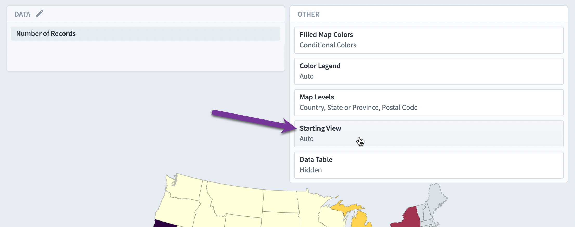Click the DATA panel header label
Viewport: 575px width, 227px height.
[x=22, y=14]
